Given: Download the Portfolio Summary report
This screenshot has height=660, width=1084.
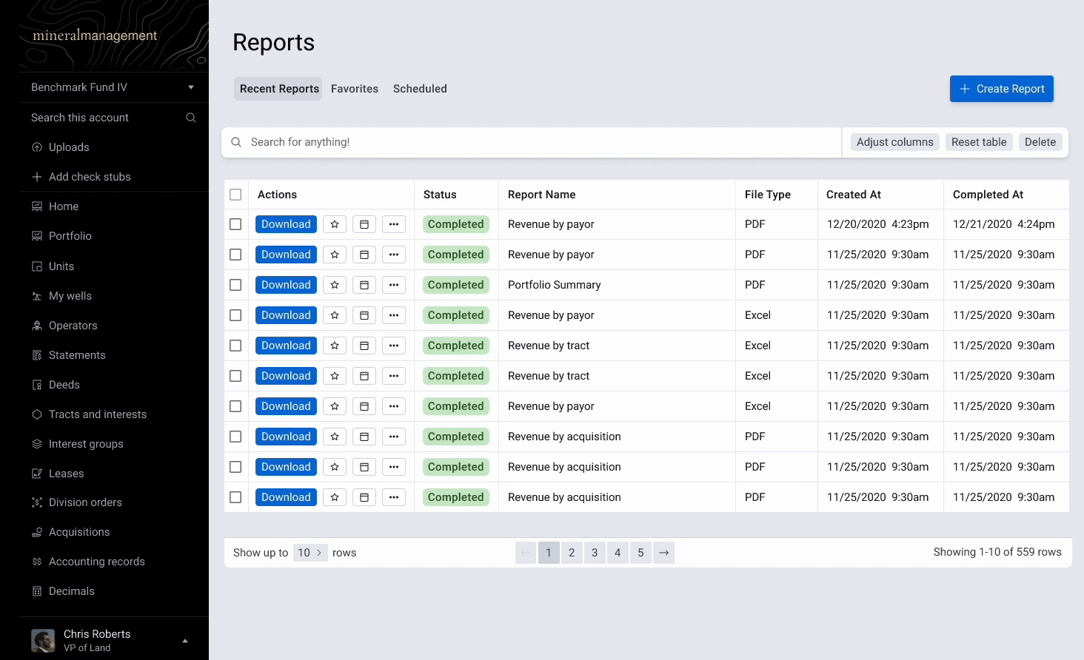Looking at the screenshot, I should coord(286,285).
